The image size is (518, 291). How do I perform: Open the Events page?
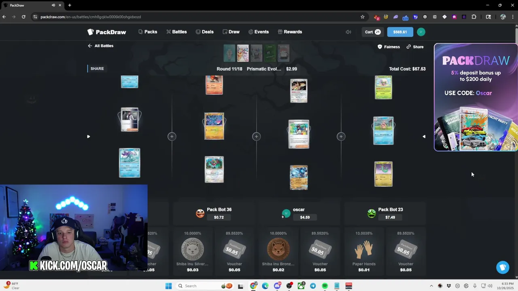point(259,32)
